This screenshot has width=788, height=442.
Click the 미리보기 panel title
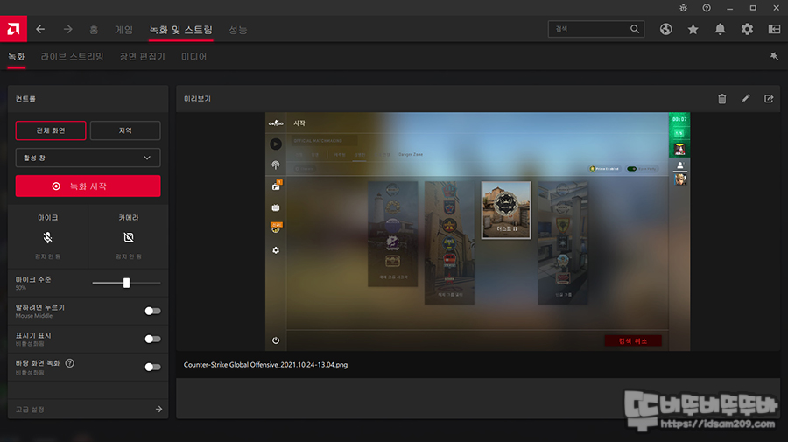click(198, 98)
